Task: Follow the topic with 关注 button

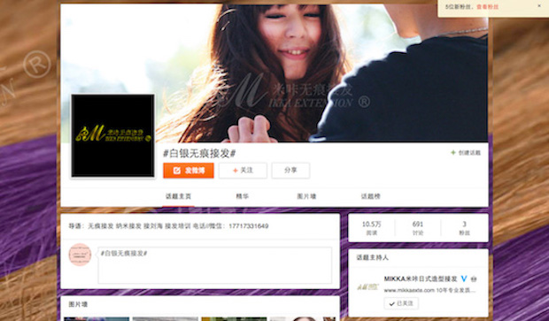Action: tap(243, 171)
